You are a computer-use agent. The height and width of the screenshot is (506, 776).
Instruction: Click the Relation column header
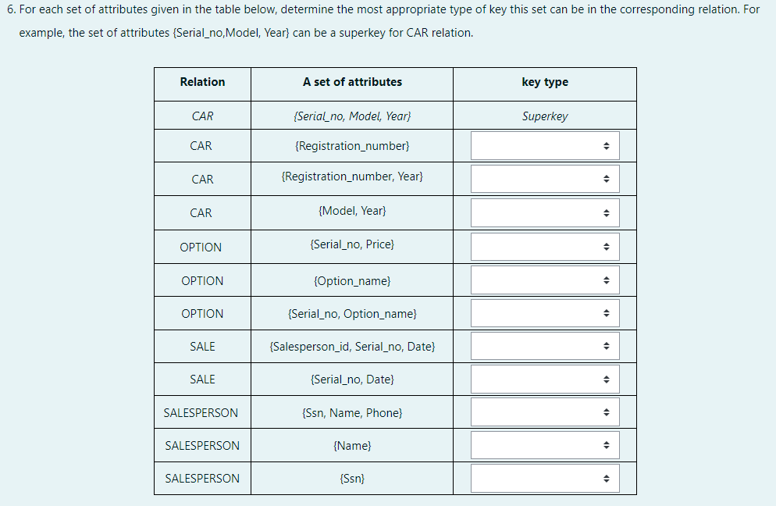point(201,84)
